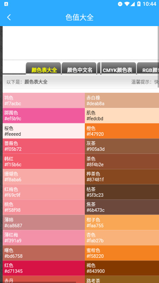
Task: Choose the 蜜柑色 #f58220 swatch
Action: [x=122, y=253]
